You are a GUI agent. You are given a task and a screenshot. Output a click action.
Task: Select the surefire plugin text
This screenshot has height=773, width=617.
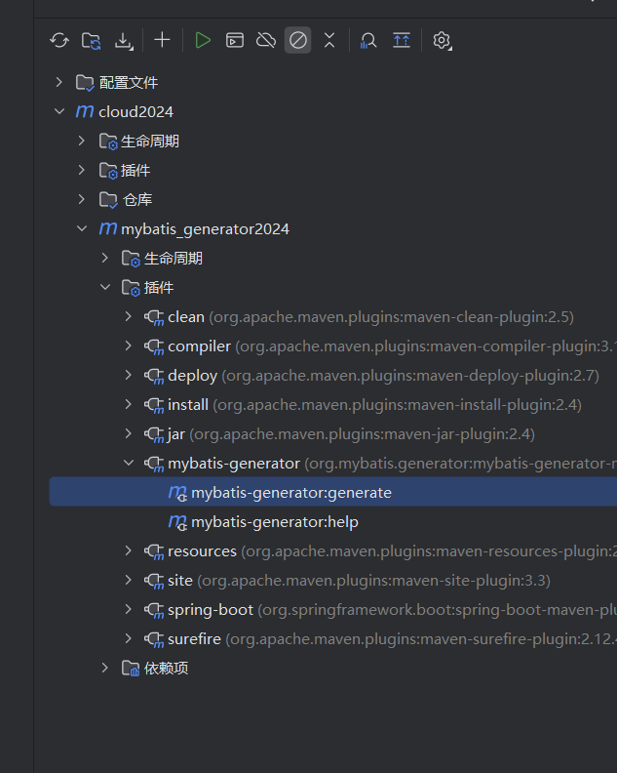194,639
